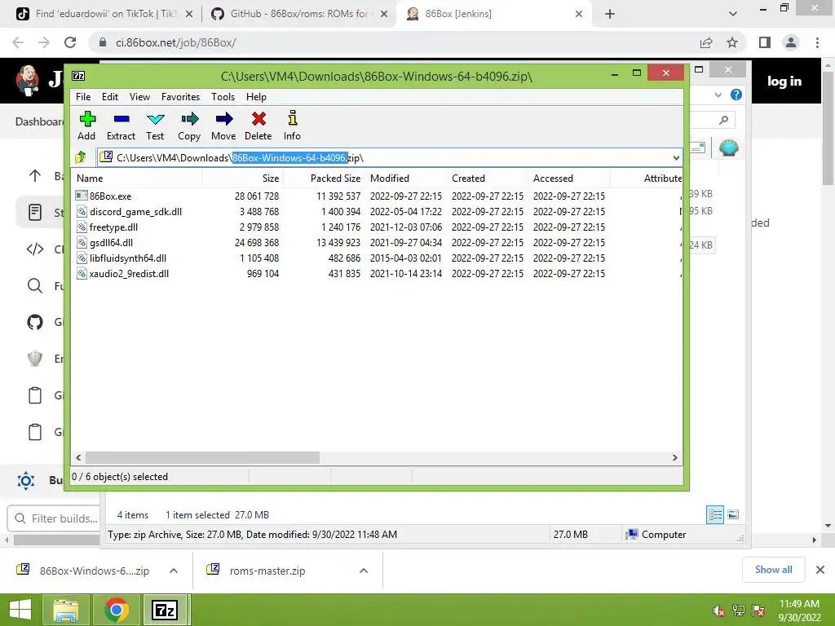Open the Chrome three-dot menu

pos(817,42)
